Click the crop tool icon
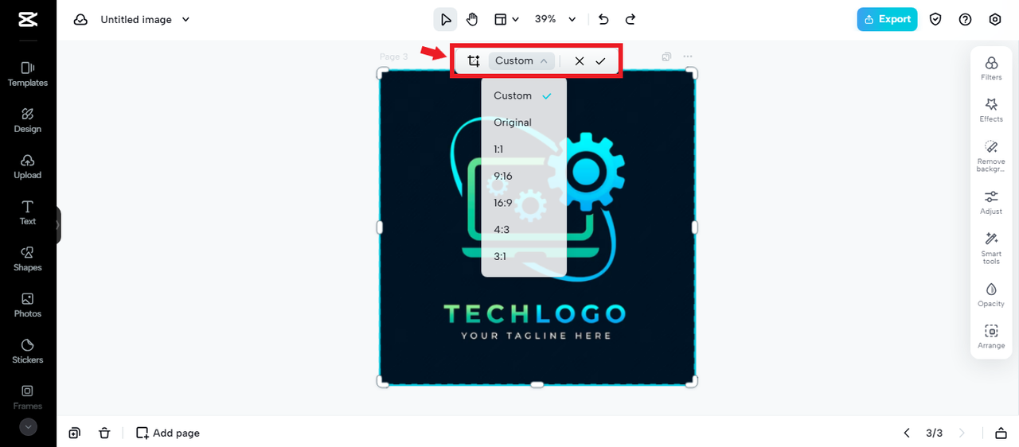This screenshot has width=1019, height=447. pyautogui.click(x=474, y=60)
